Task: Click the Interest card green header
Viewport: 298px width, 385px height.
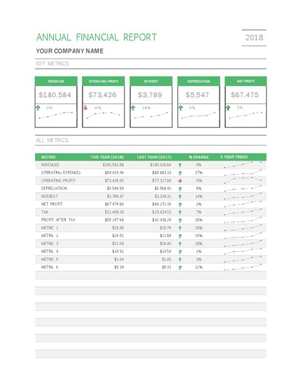Action: click(x=151, y=81)
